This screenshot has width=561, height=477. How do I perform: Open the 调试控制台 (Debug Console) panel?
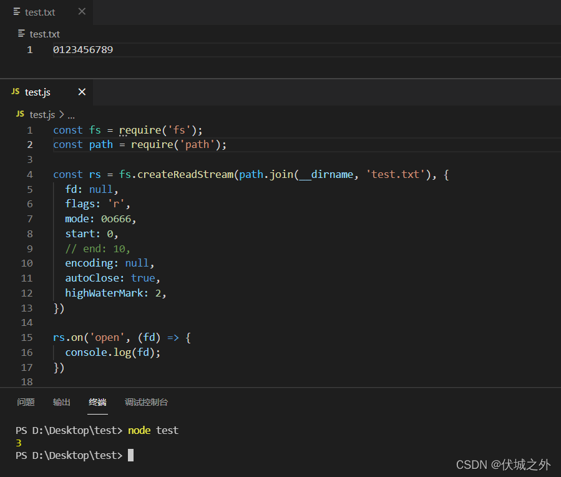point(146,402)
